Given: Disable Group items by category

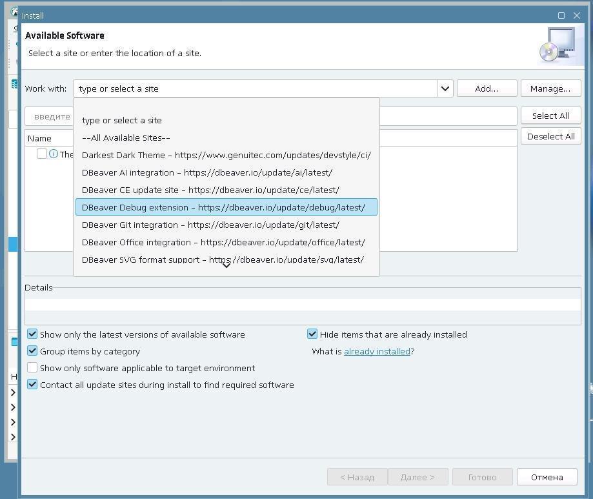Looking at the screenshot, I should click(x=32, y=351).
